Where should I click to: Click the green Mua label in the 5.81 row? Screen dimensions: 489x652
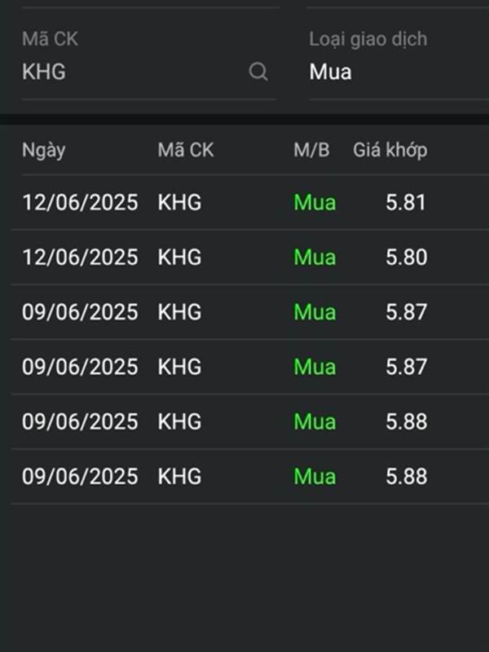coord(315,203)
